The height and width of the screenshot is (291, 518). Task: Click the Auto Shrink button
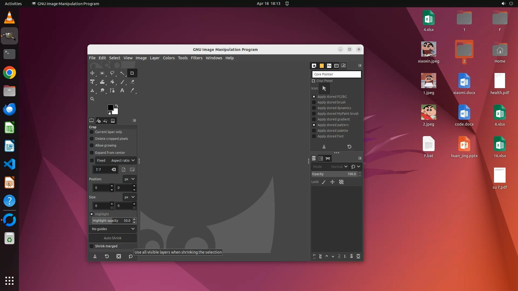(x=113, y=238)
